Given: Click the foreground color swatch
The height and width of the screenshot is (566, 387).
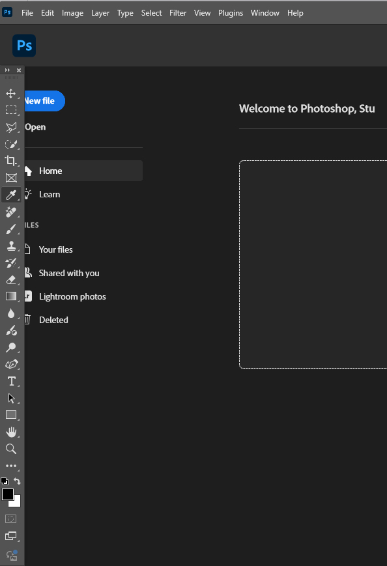Looking at the screenshot, I should pos(8,495).
